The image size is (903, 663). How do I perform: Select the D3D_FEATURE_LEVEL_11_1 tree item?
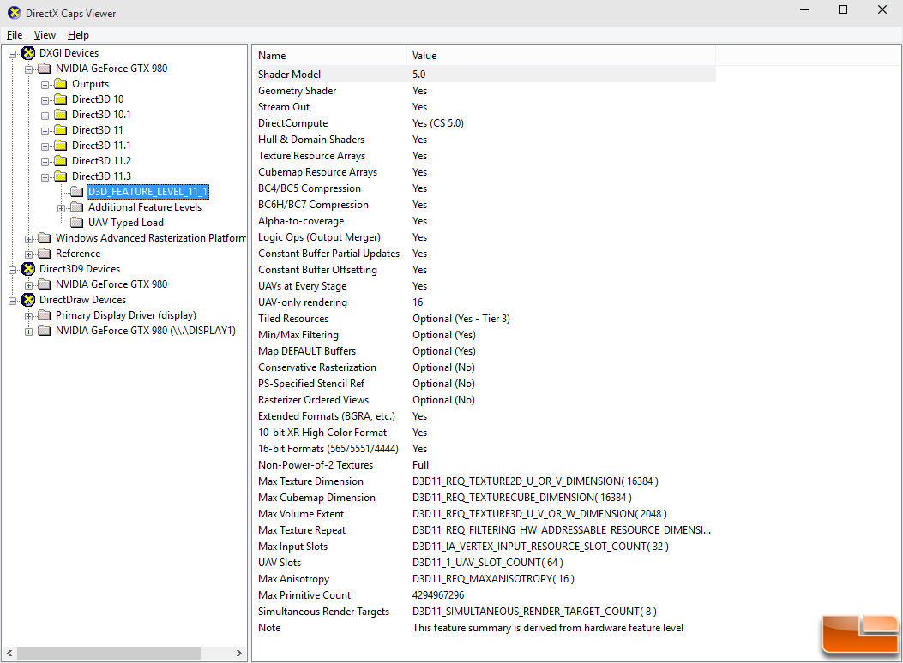[x=148, y=192]
